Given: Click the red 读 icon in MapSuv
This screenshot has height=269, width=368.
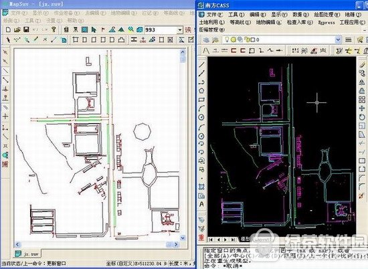Looking at the screenshot, I should 188,30.
